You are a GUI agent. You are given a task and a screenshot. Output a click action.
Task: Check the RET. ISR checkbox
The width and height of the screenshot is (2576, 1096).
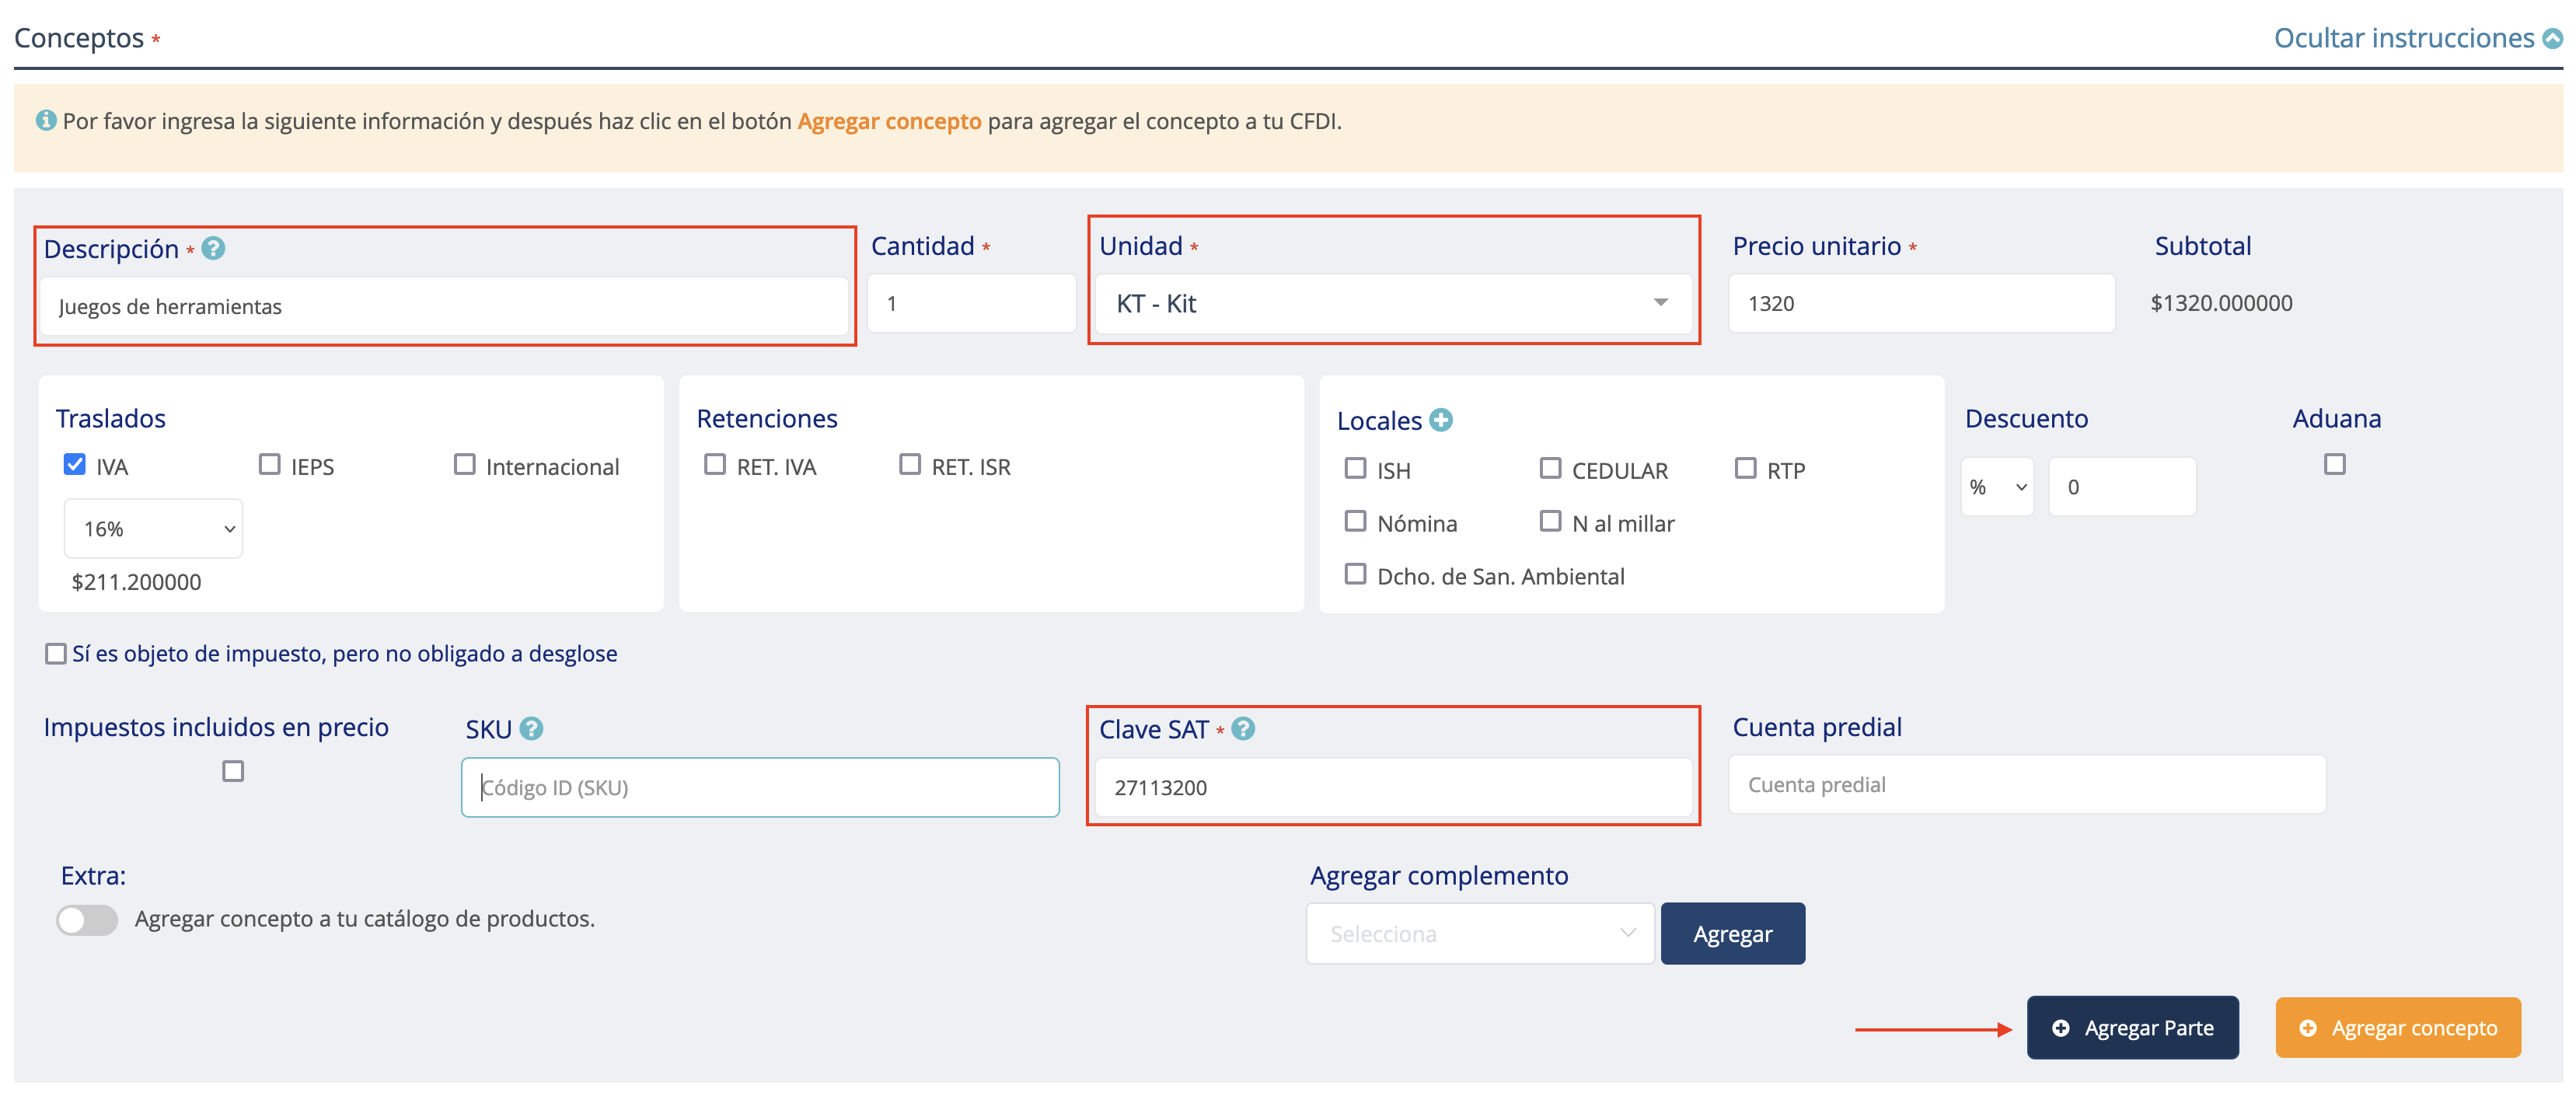pyautogui.click(x=910, y=464)
